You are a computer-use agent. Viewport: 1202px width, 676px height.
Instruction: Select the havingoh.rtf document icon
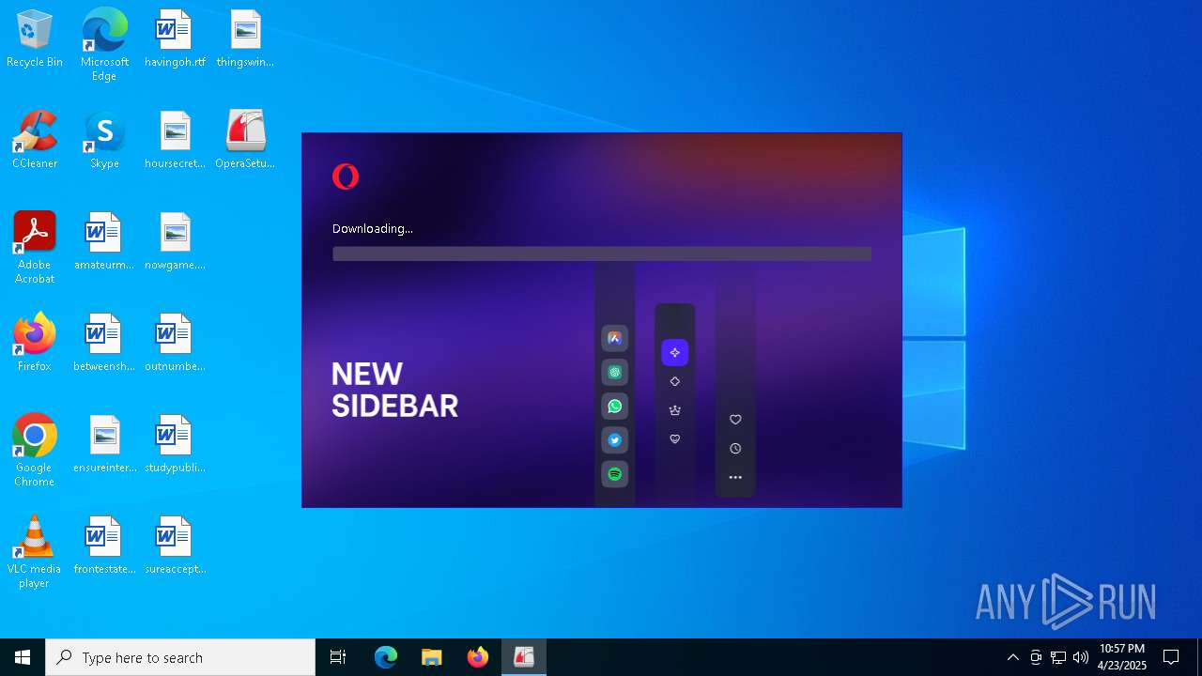pyautogui.click(x=175, y=39)
